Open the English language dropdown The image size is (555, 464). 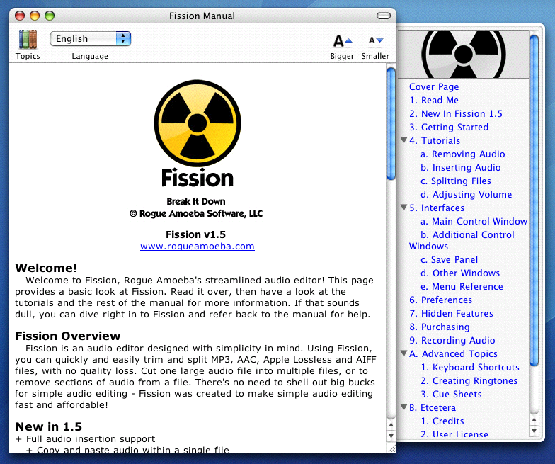(x=91, y=38)
